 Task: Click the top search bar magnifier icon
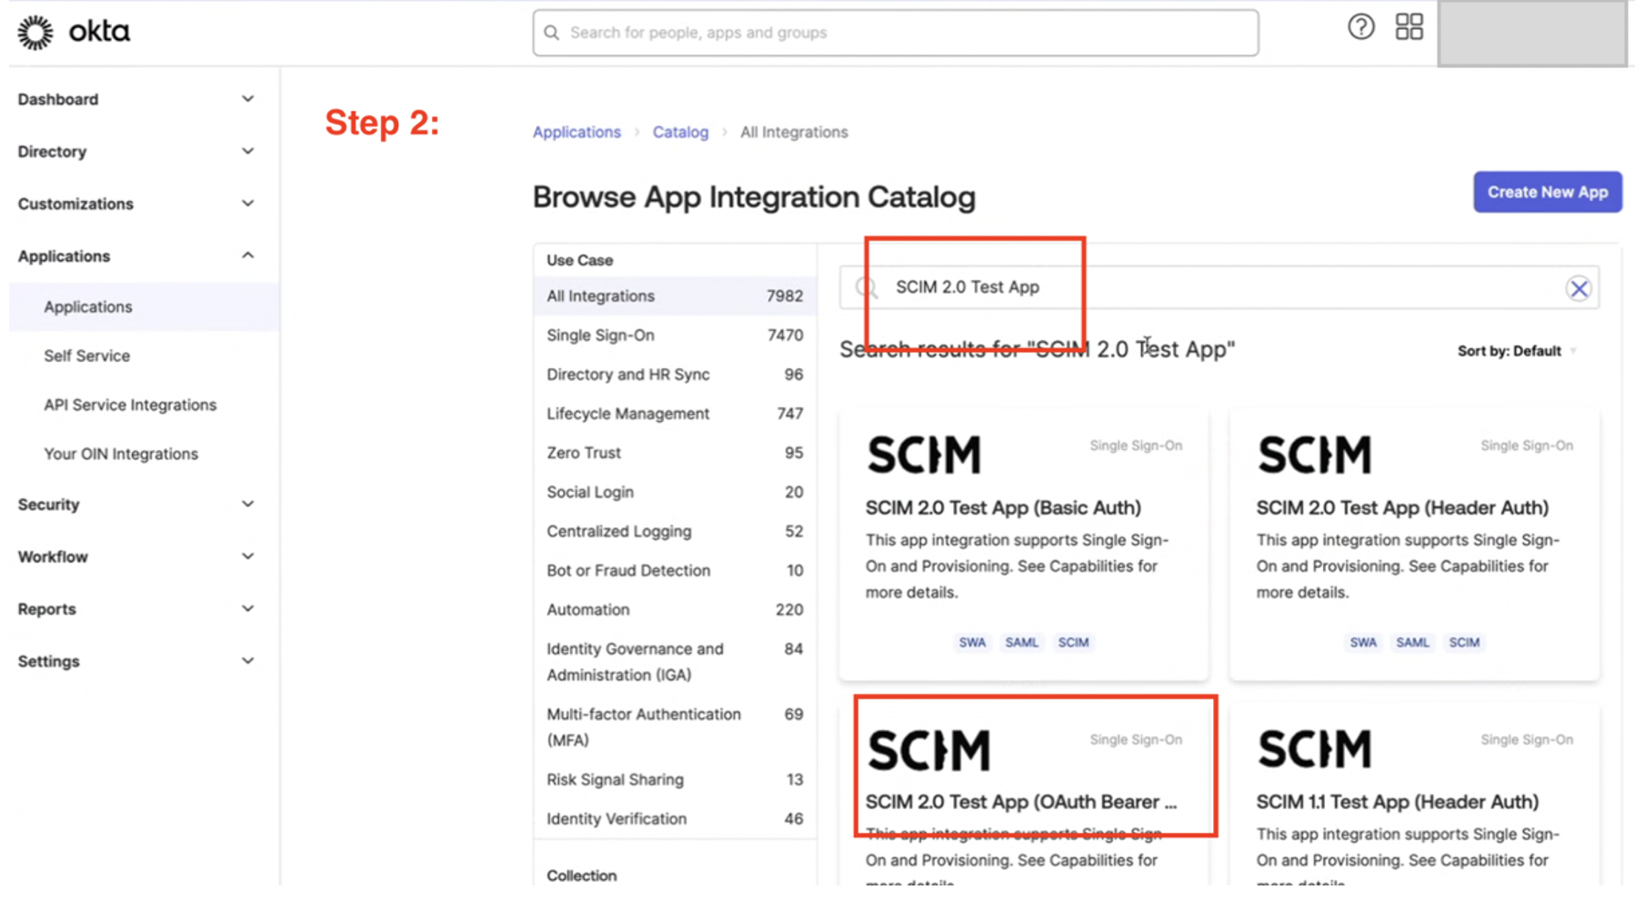pos(551,33)
